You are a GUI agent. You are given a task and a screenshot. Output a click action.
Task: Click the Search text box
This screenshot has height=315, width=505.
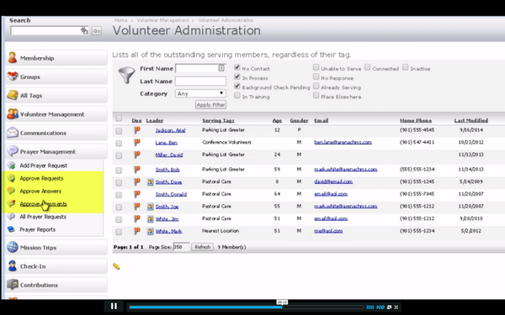tap(49, 31)
